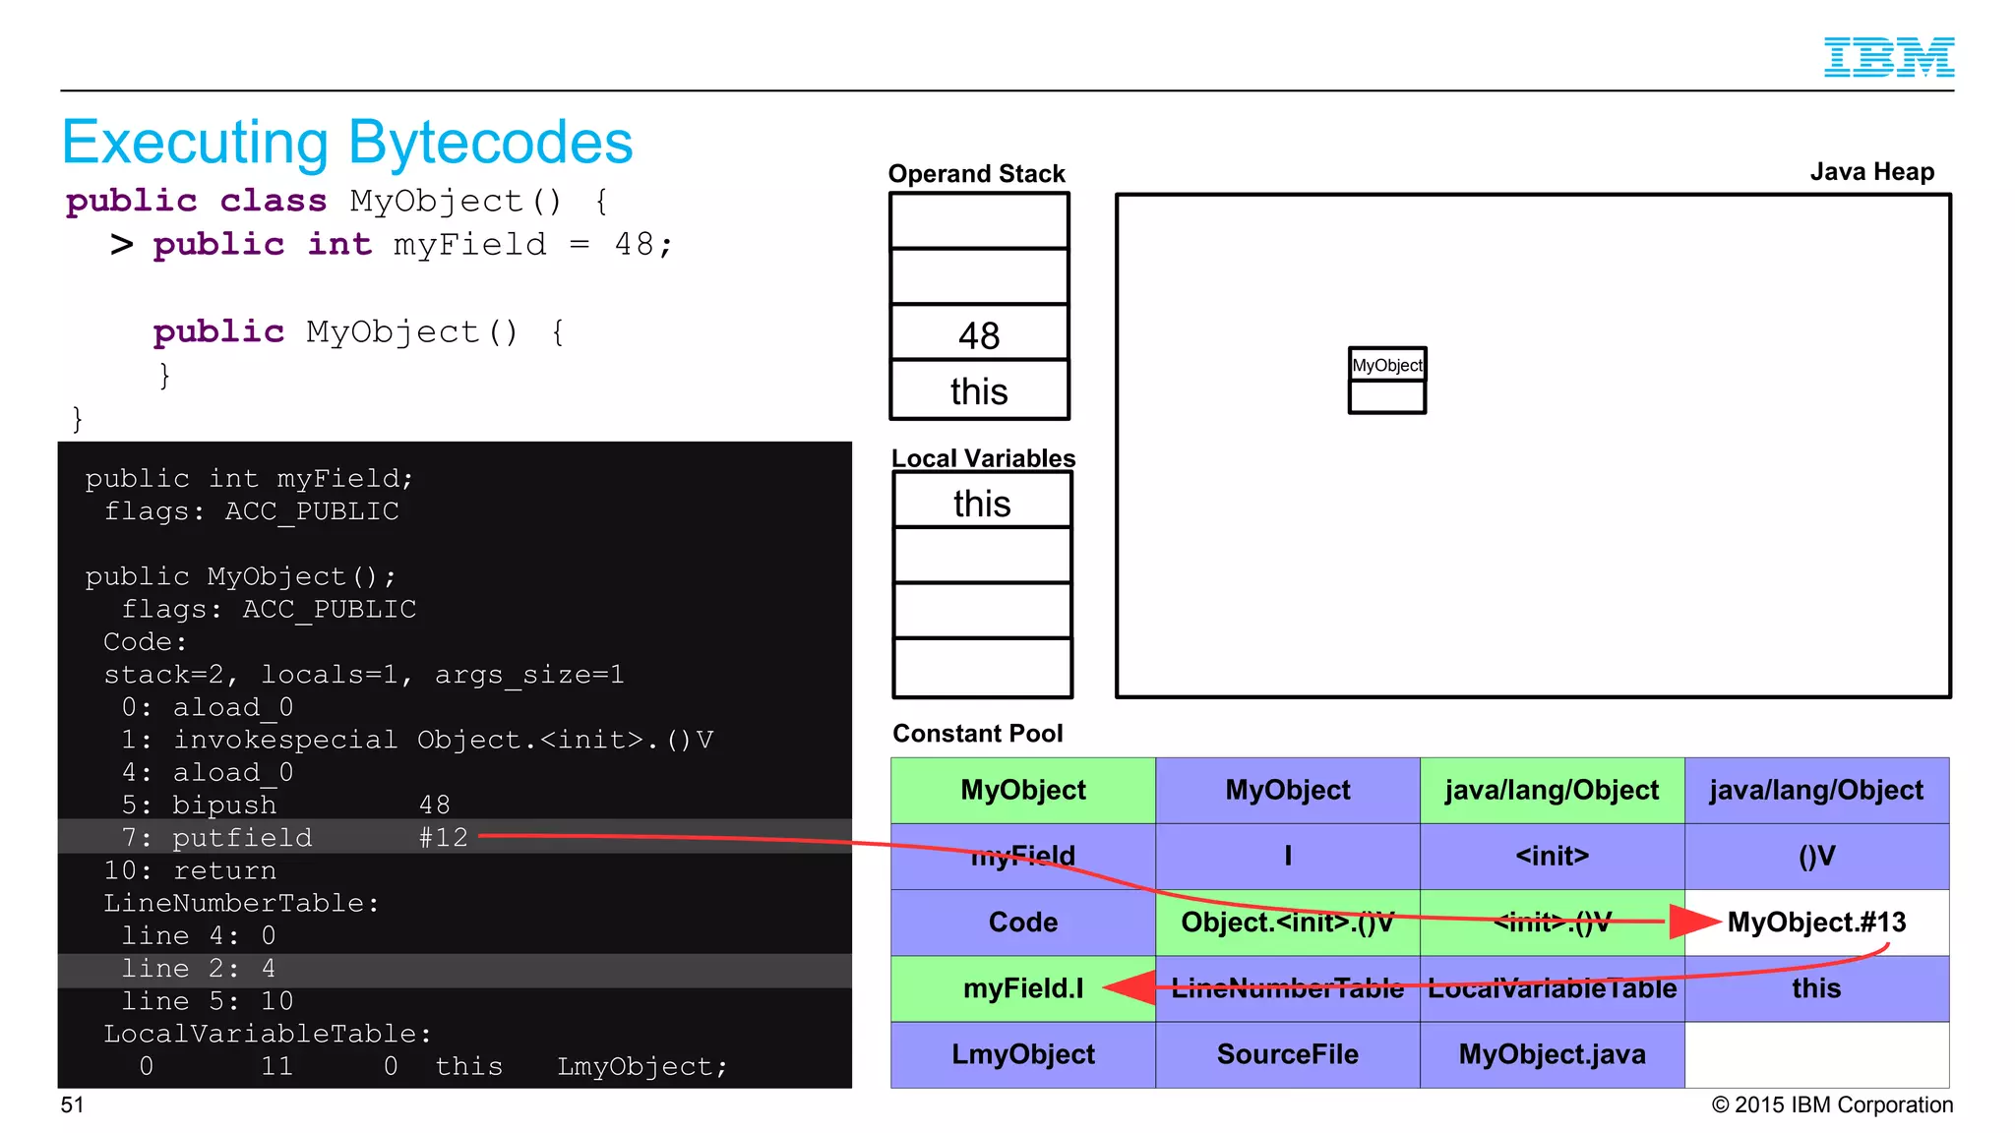Click the 'I' constant pool cell
Viewport: 2015px width, 1133px height.
(x=1288, y=856)
